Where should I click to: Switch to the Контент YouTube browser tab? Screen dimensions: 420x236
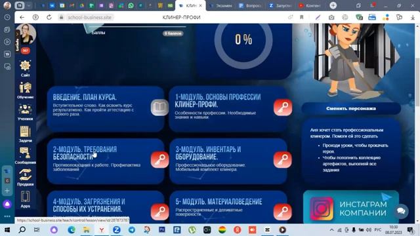pos(310,6)
